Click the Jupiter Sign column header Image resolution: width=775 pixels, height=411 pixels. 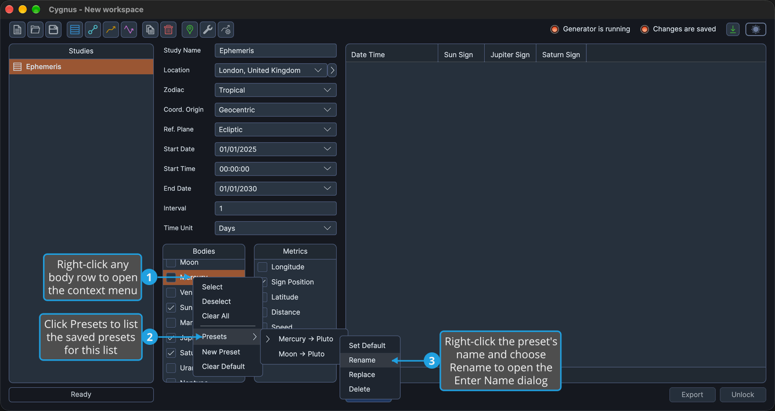point(510,55)
